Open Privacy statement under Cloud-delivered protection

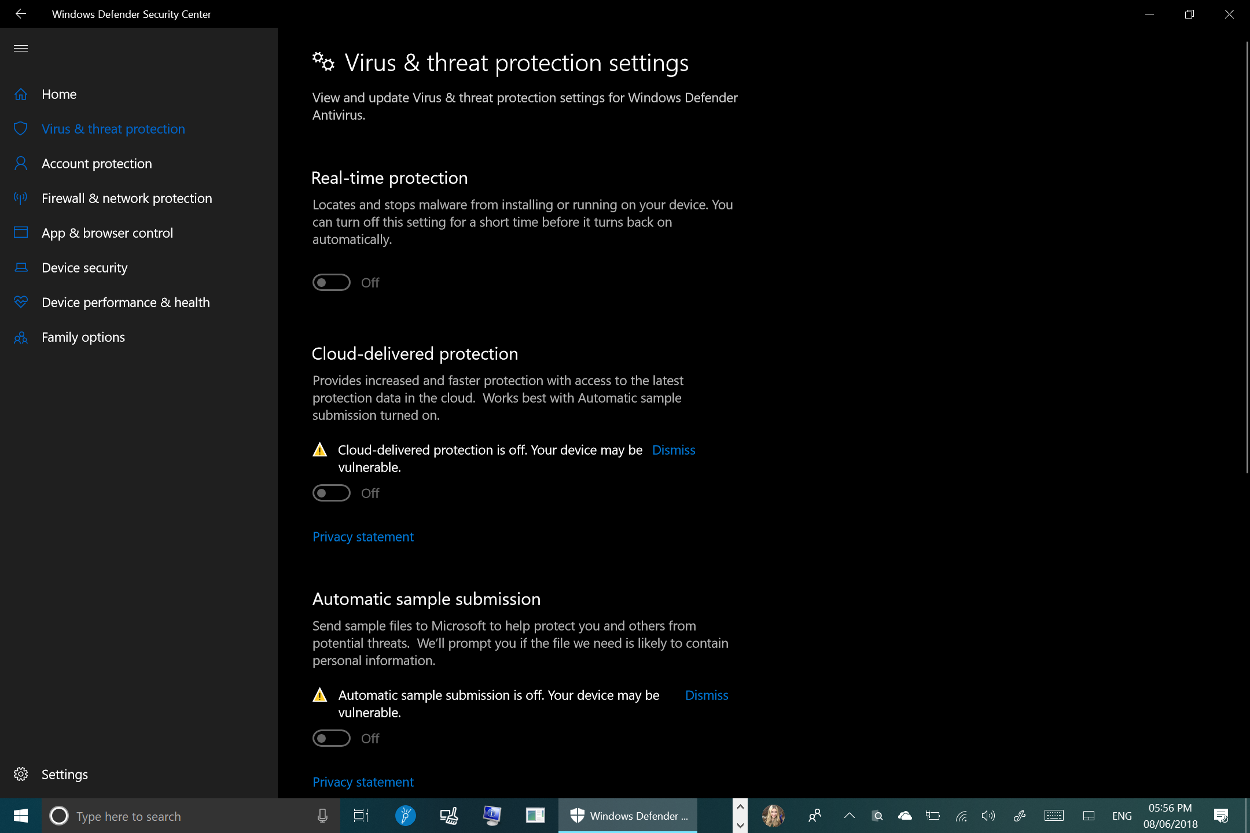tap(363, 537)
